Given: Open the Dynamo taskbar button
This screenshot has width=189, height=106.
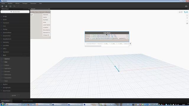Looking at the screenshot, I should click(x=91, y=105).
